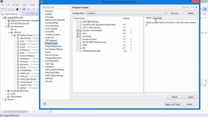208x117 pixels.
Task: Click the forward navigation arrow icon
Action: [190, 7]
